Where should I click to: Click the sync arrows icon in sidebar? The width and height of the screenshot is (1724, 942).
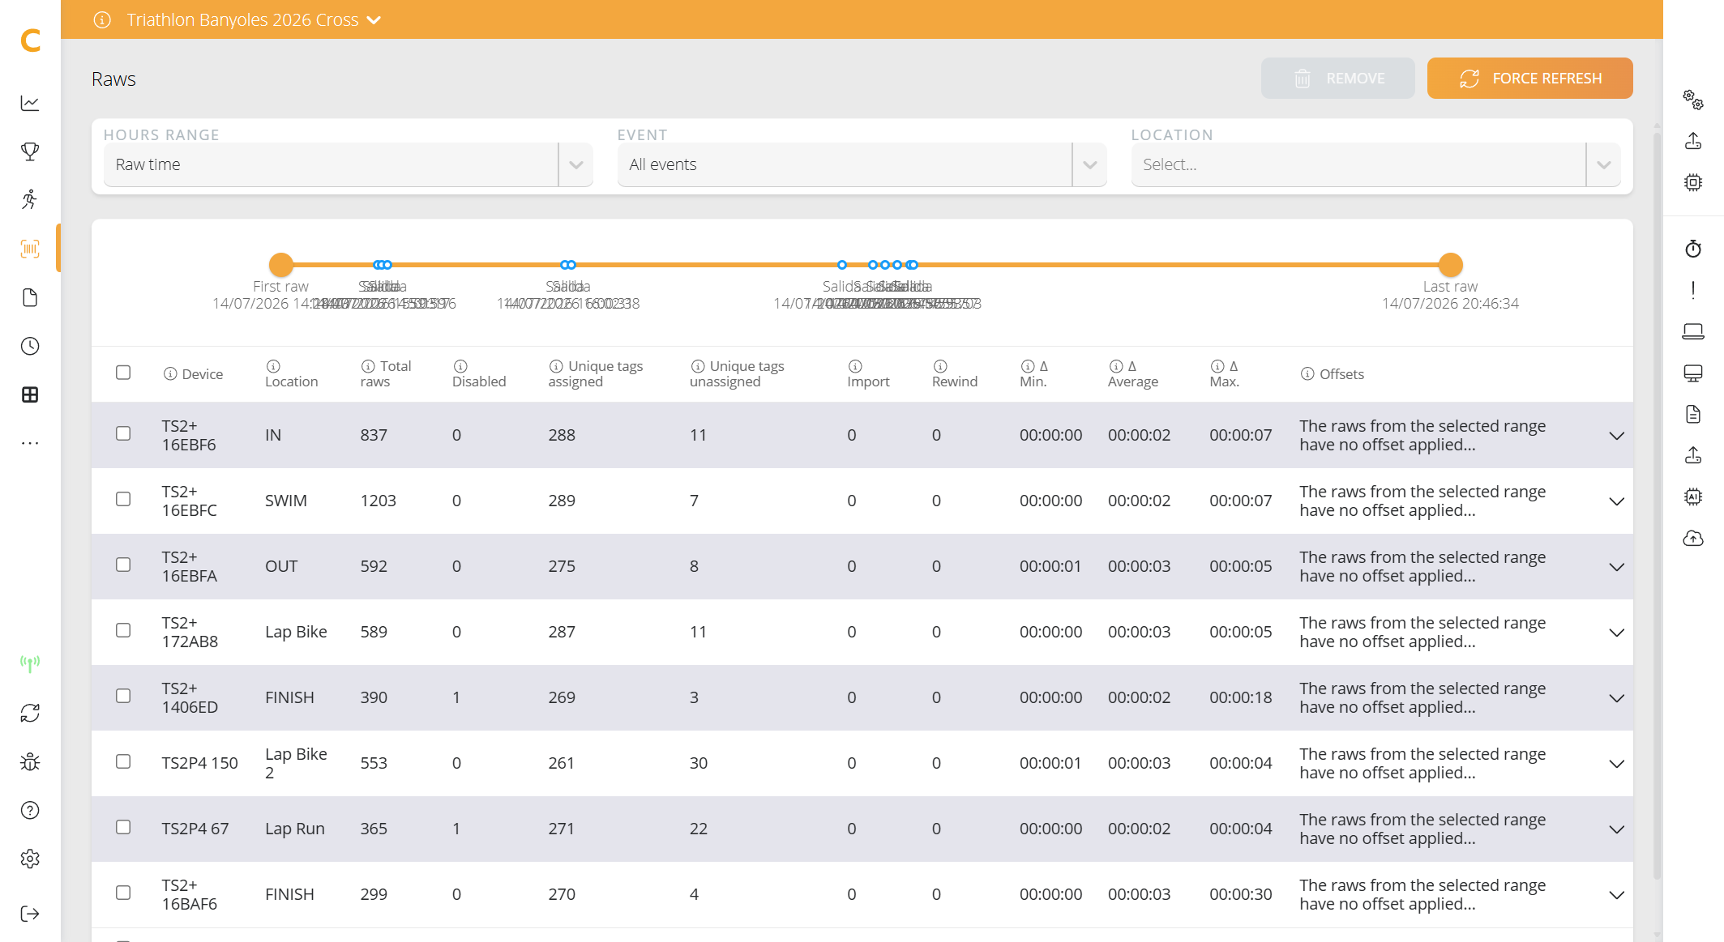point(30,713)
